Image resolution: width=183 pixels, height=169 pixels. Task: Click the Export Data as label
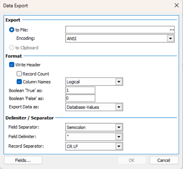click(24, 107)
